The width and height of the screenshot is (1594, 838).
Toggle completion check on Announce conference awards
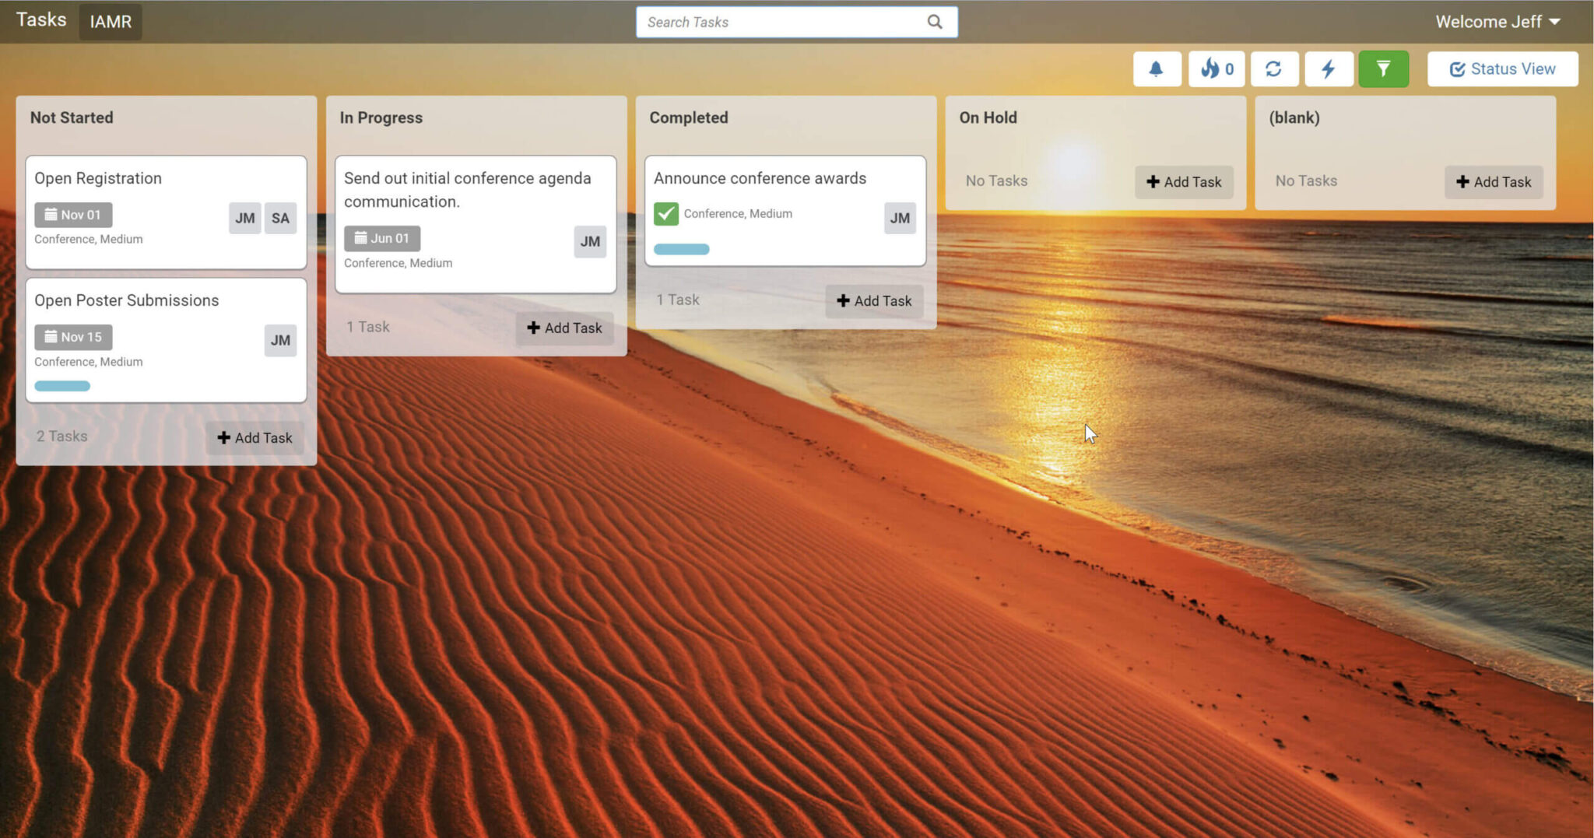[x=666, y=212]
